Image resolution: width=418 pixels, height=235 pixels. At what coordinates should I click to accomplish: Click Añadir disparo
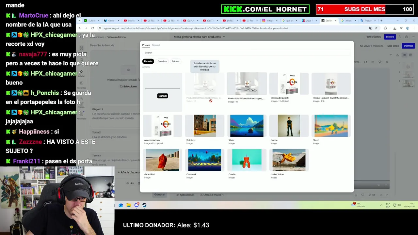pos(128,172)
